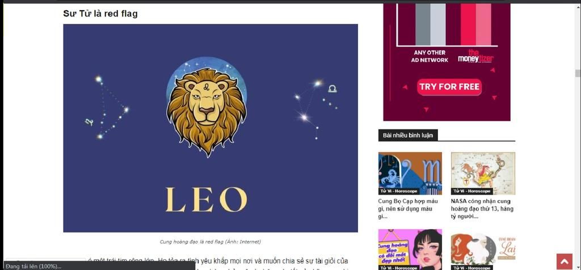581x270 pixels.
Task: Click Tử Vi - Horoscope tag on Scorpio thumbnail
Action: 398,191
